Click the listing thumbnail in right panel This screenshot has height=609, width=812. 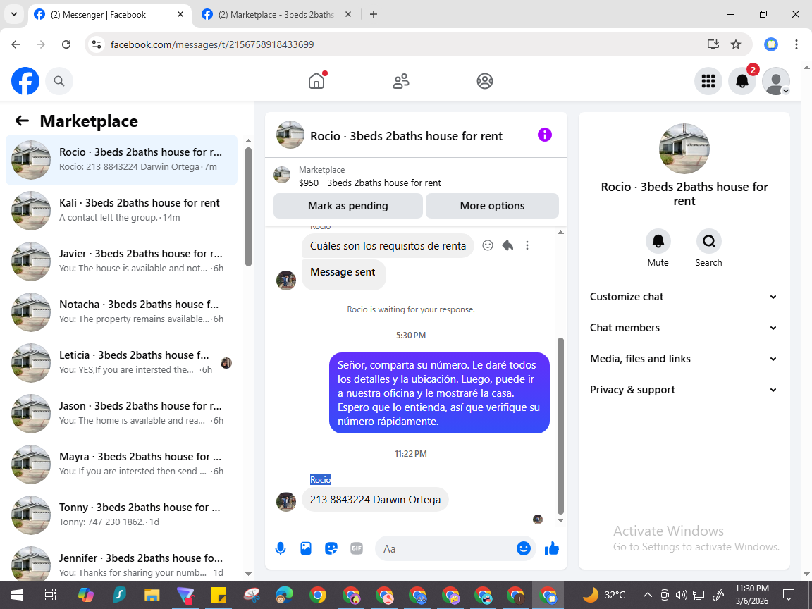(684, 149)
